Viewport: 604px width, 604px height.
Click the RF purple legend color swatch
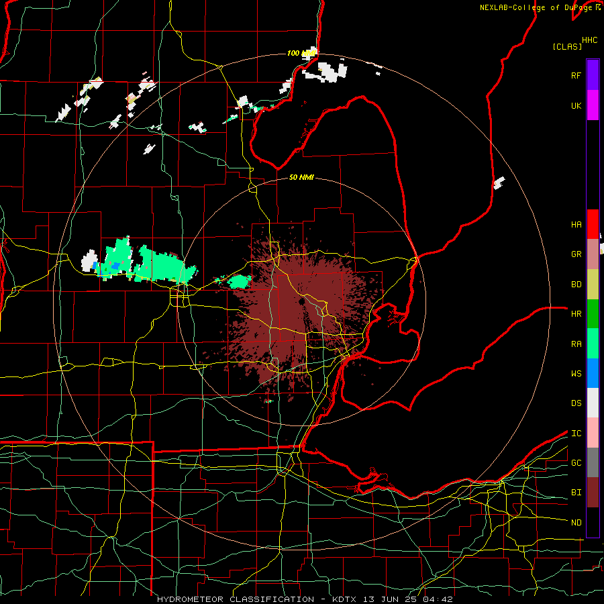click(593, 75)
